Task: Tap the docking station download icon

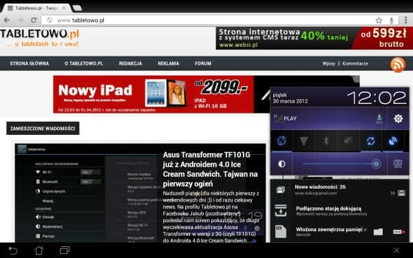Action: click(281, 211)
